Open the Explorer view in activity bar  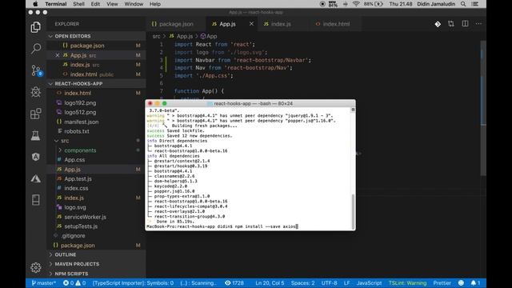35,27
